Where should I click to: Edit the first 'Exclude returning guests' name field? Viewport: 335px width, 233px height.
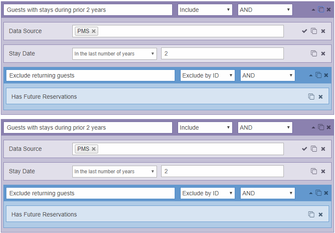pyautogui.click(x=91, y=75)
